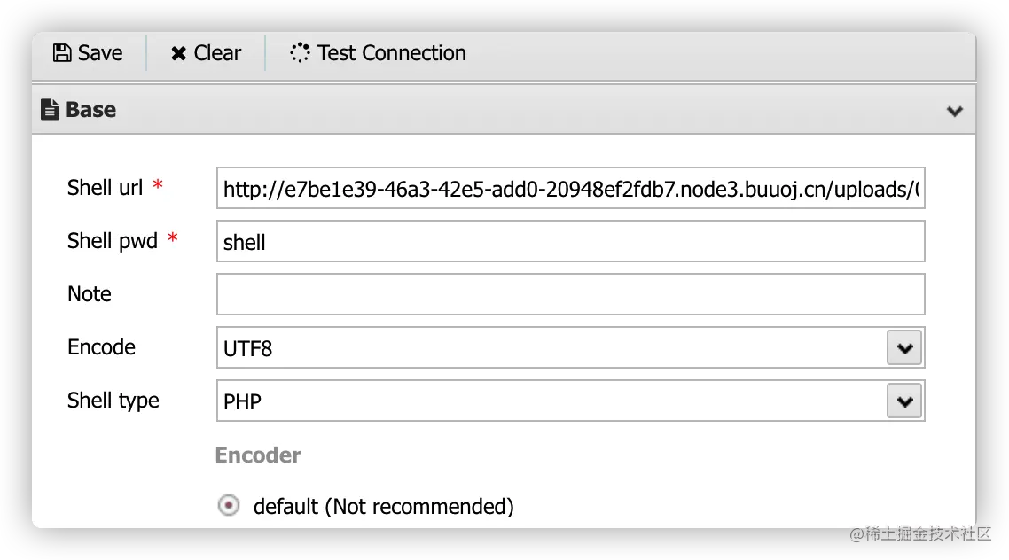Click the spinner icon for Test Connection
1009x560 pixels.
pos(300,53)
